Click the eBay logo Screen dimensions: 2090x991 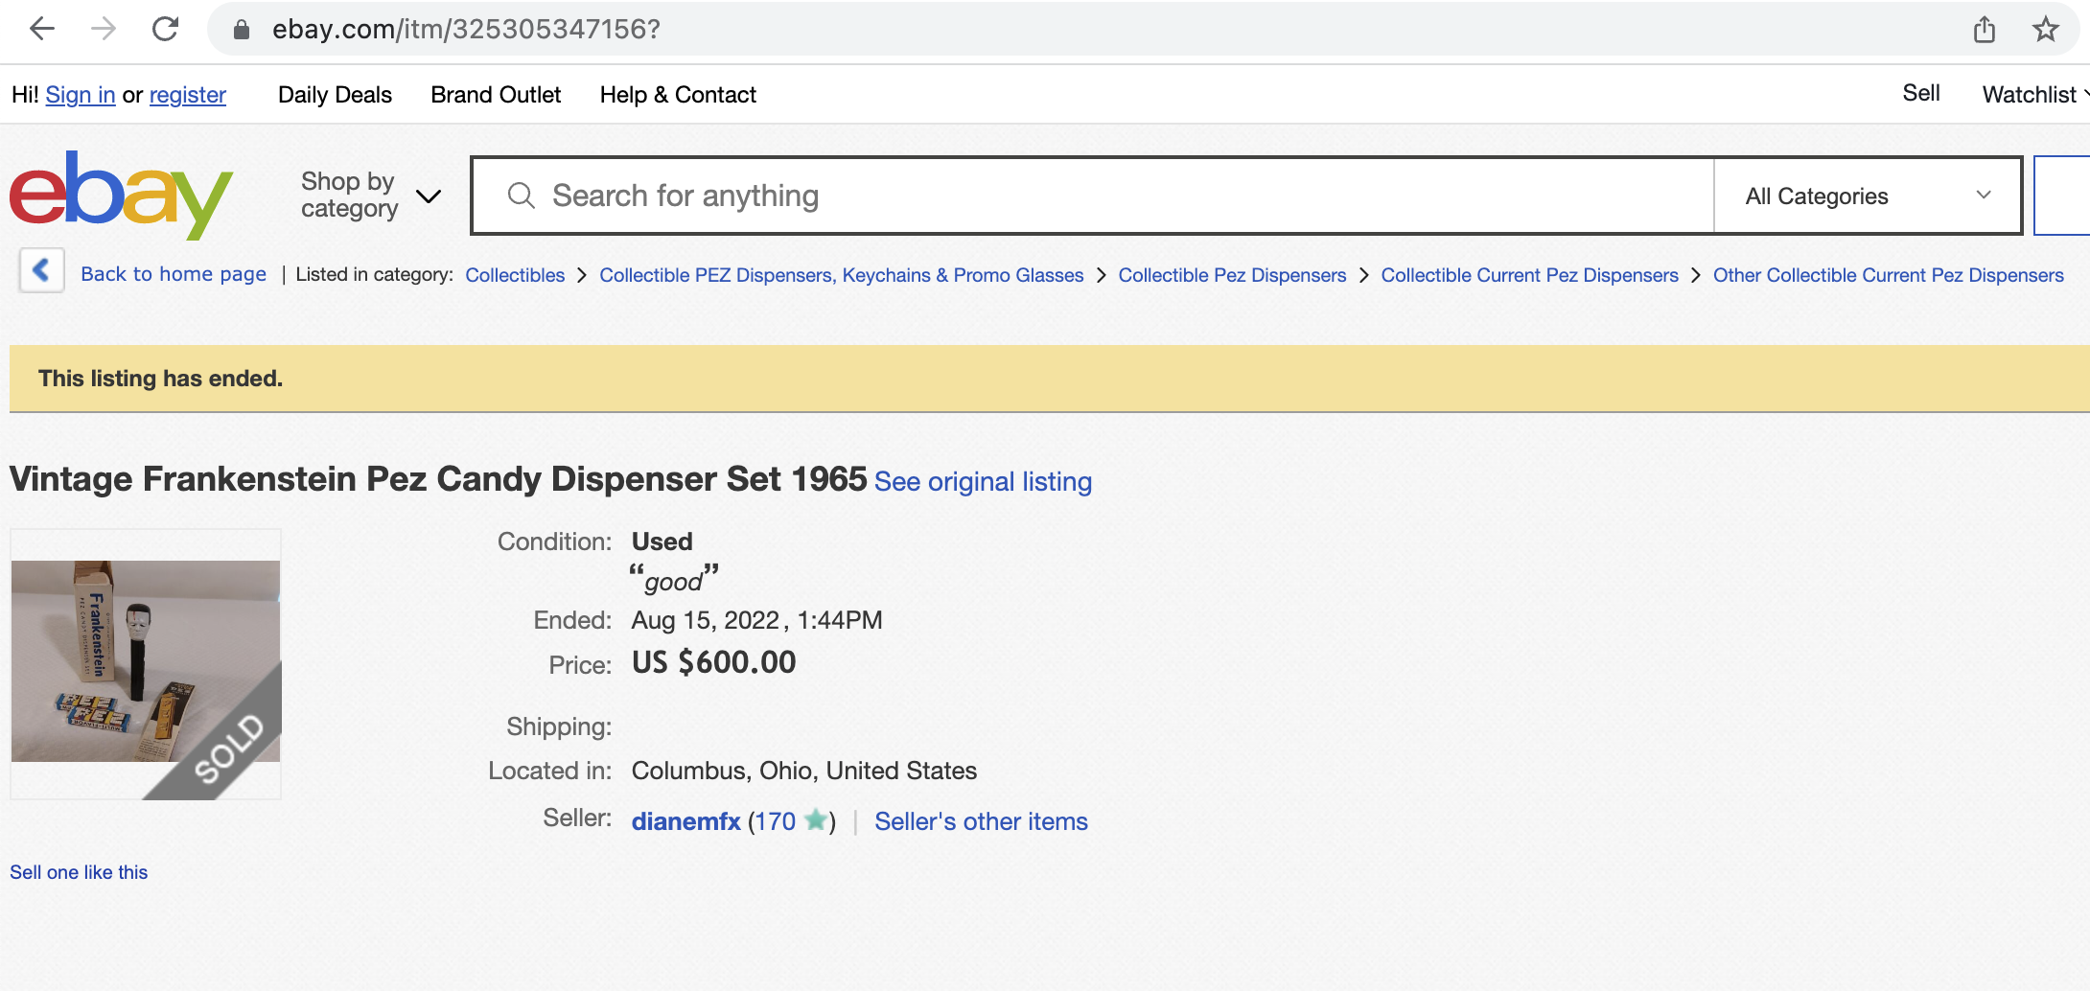pos(122,196)
